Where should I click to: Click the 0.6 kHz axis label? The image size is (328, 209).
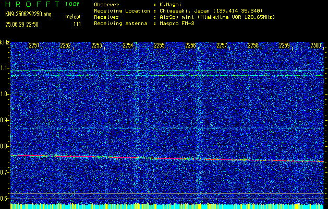4,199
